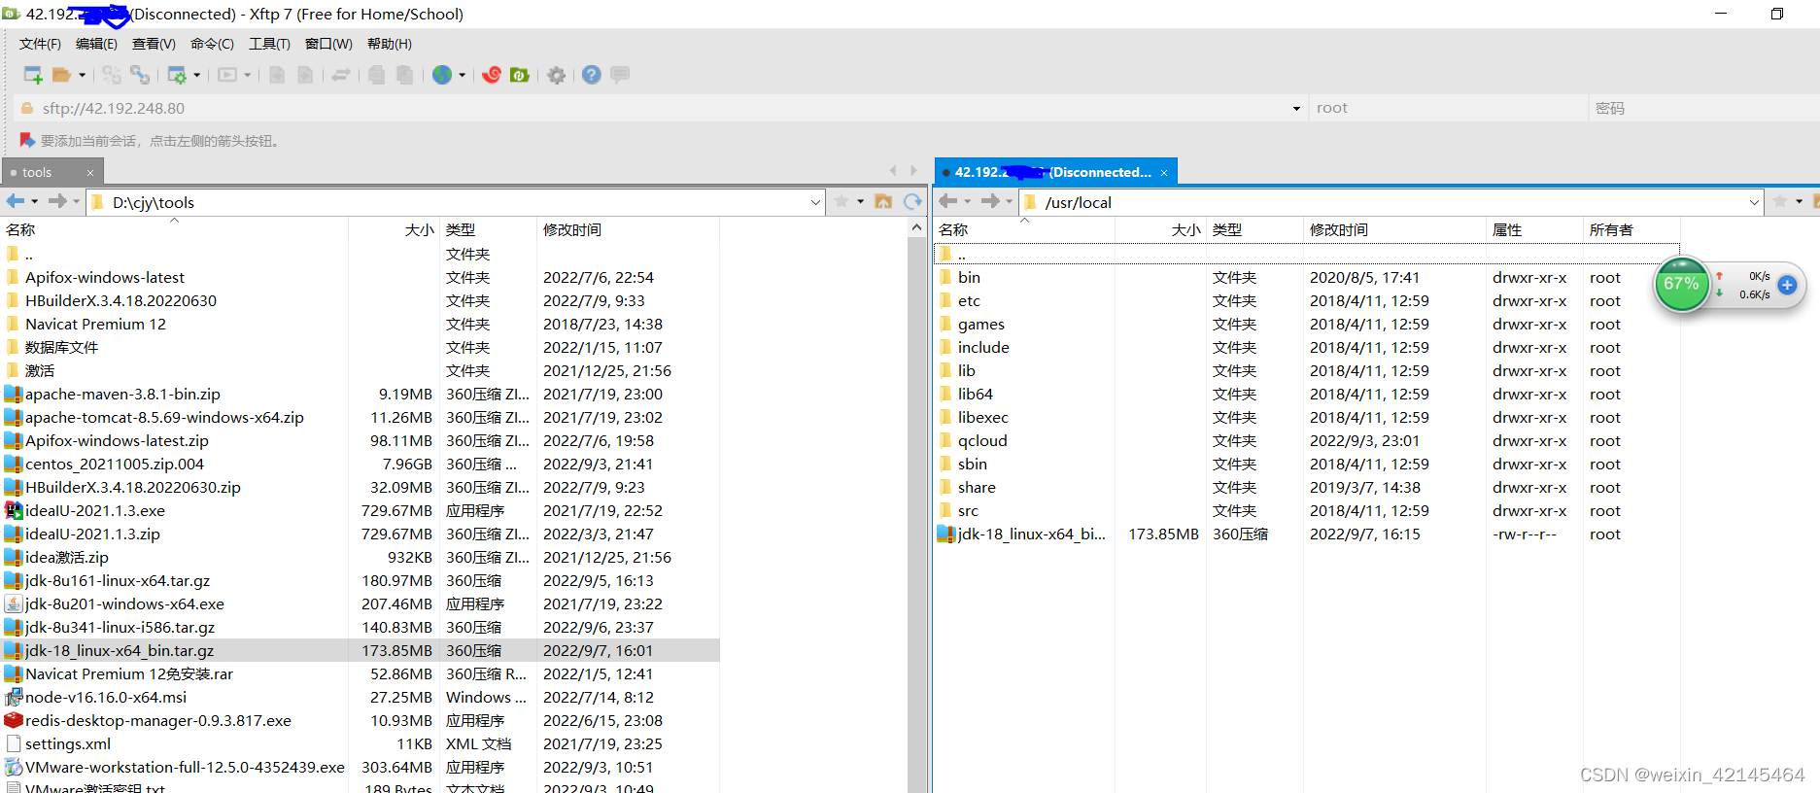Click the root username field
The width and height of the screenshot is (1820, 793).
click(x=1448, y=108)
